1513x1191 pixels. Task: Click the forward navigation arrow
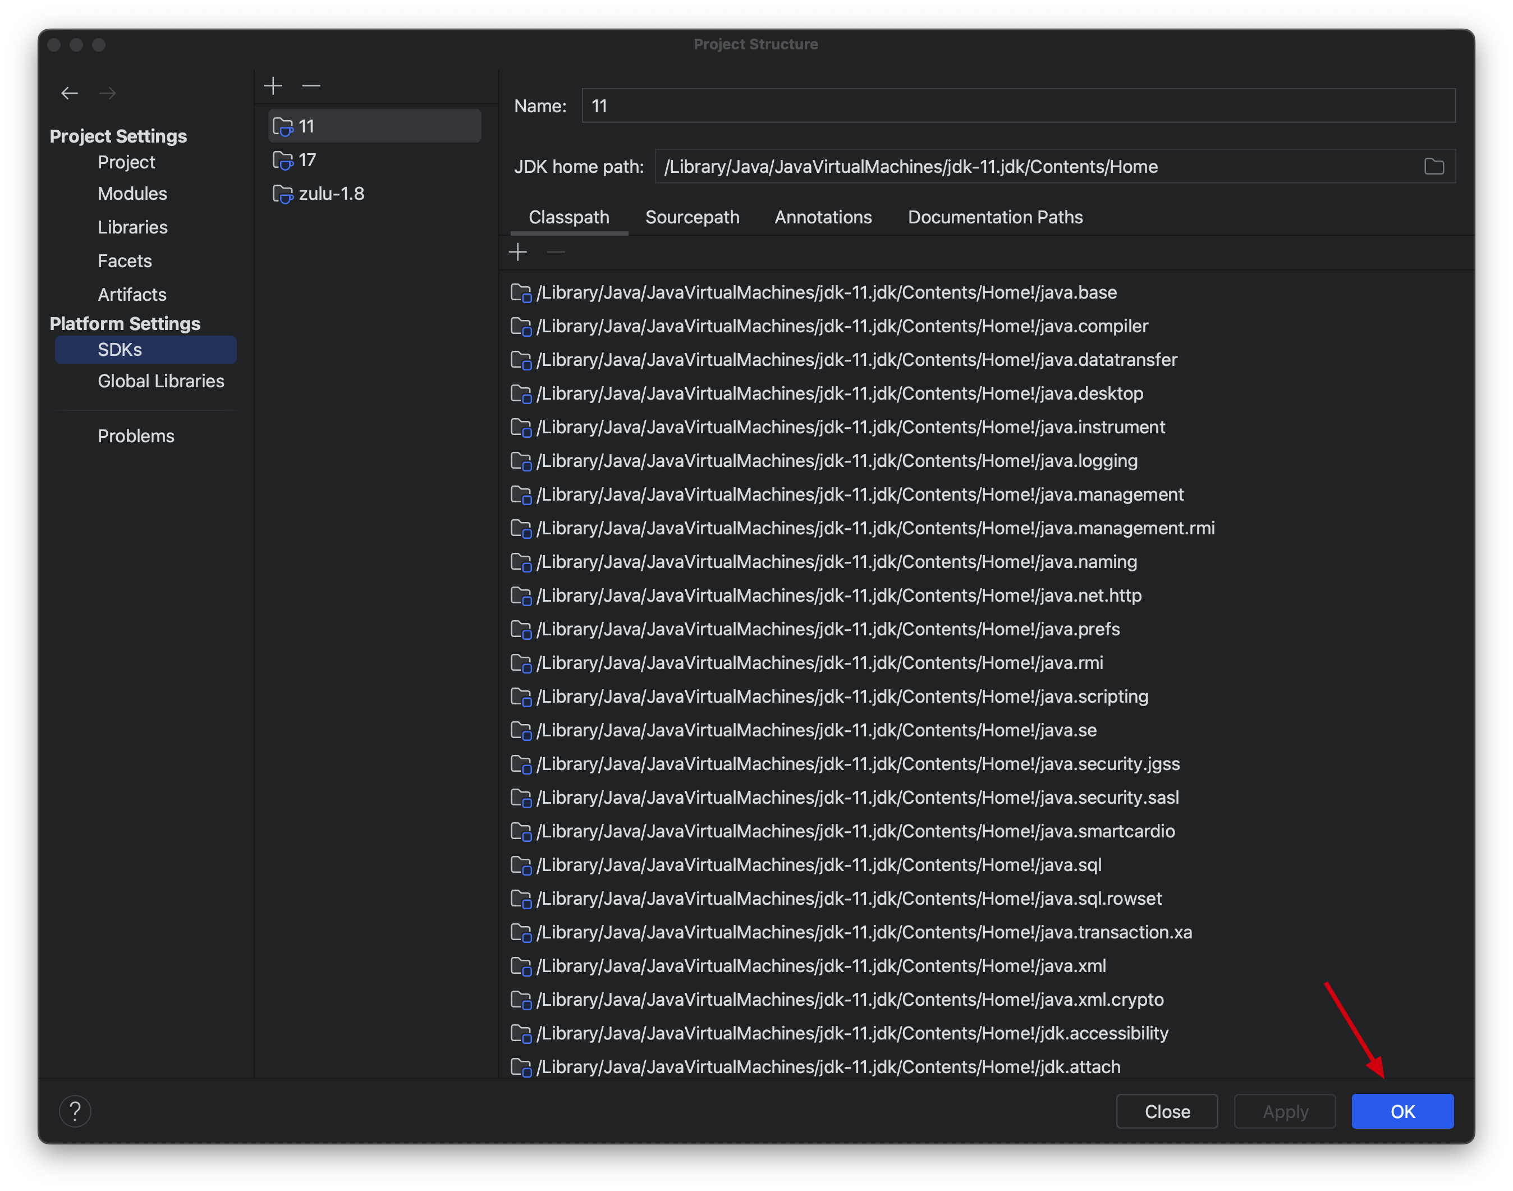point(107,93)
